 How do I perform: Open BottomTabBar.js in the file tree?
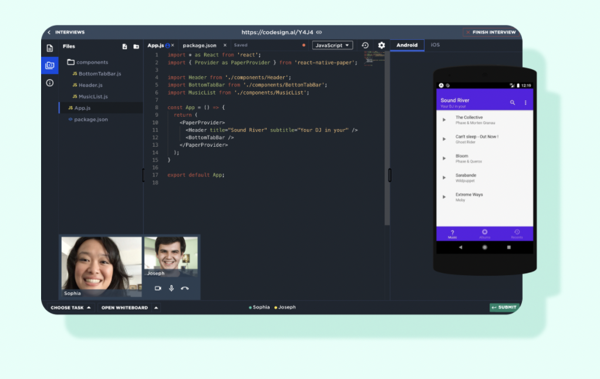point(96,73)
